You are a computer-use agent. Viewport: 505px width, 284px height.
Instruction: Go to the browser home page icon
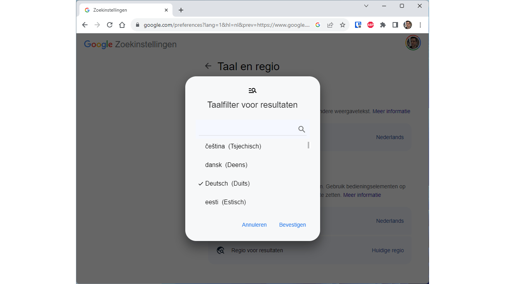click(x=122, y=25)
